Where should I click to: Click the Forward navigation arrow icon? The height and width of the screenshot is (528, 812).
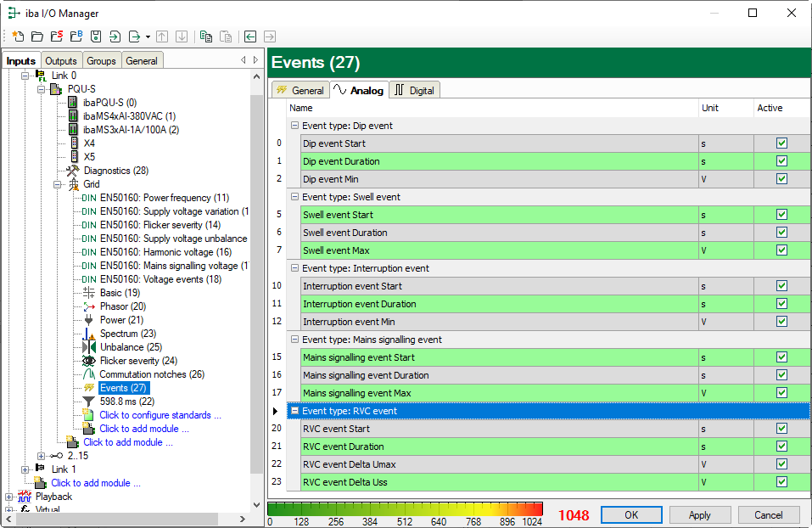pos(270,37)
